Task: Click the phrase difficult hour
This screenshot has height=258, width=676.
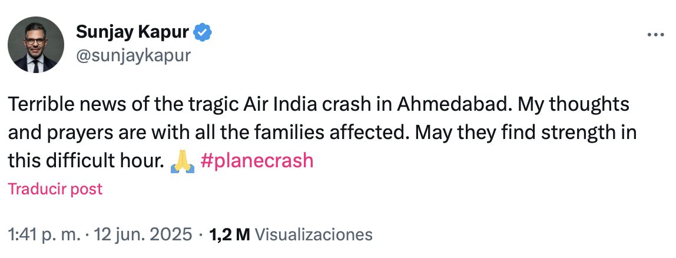Action: coord(106,161)
